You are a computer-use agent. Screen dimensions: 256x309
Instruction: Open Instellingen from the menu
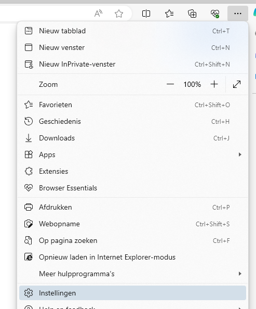pyautogui.click(x=132, y=293)
